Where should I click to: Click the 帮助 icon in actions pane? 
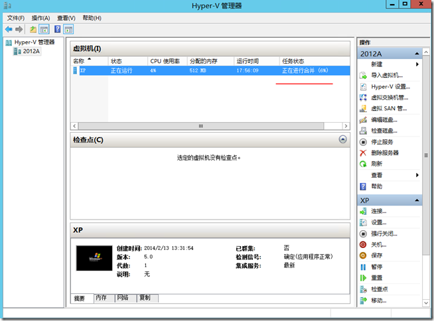point(363,186)
